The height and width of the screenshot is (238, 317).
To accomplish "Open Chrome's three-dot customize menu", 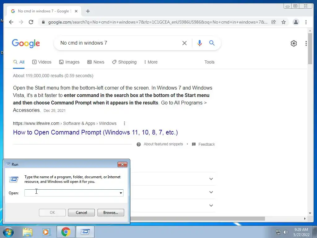I will [x=306, y=22].
